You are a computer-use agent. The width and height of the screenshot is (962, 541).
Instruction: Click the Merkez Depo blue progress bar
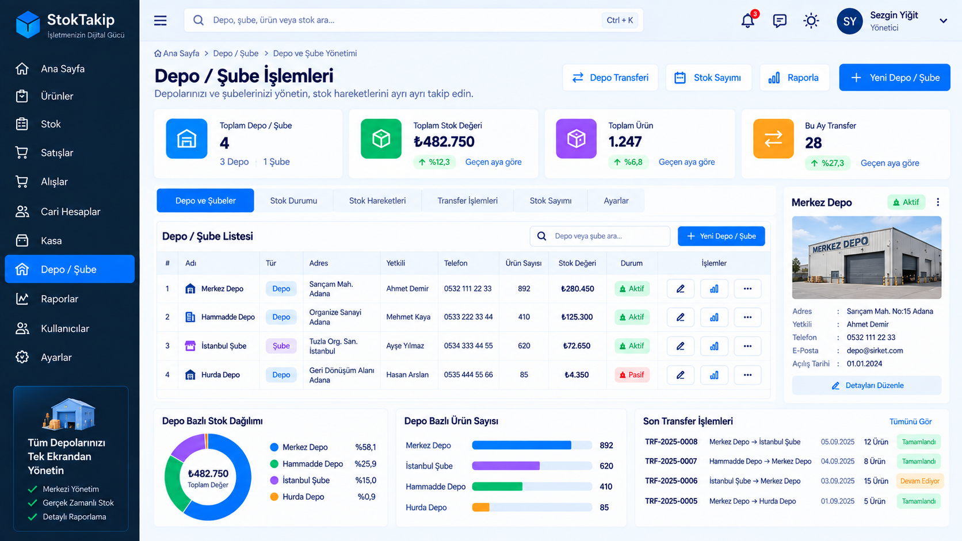pos(521,445)
